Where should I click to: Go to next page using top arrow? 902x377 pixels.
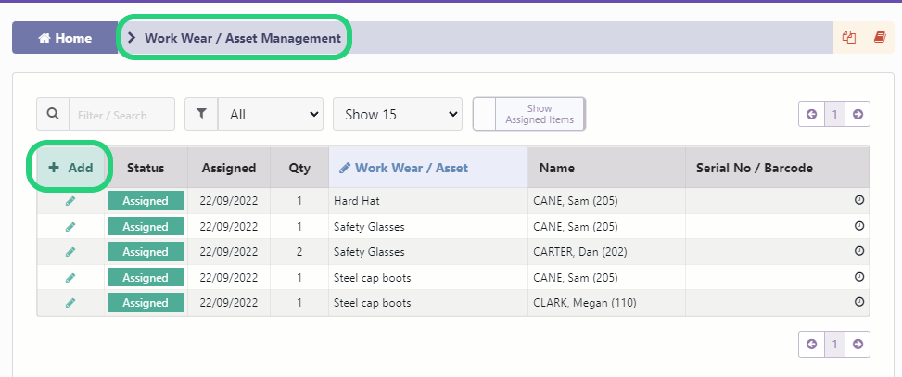click(x=858, y=114)
